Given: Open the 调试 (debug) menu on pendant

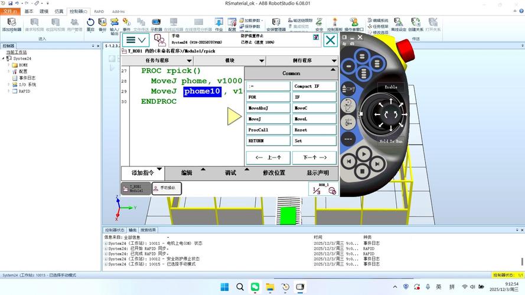Looking at the screenshot, I should (230, 173).
